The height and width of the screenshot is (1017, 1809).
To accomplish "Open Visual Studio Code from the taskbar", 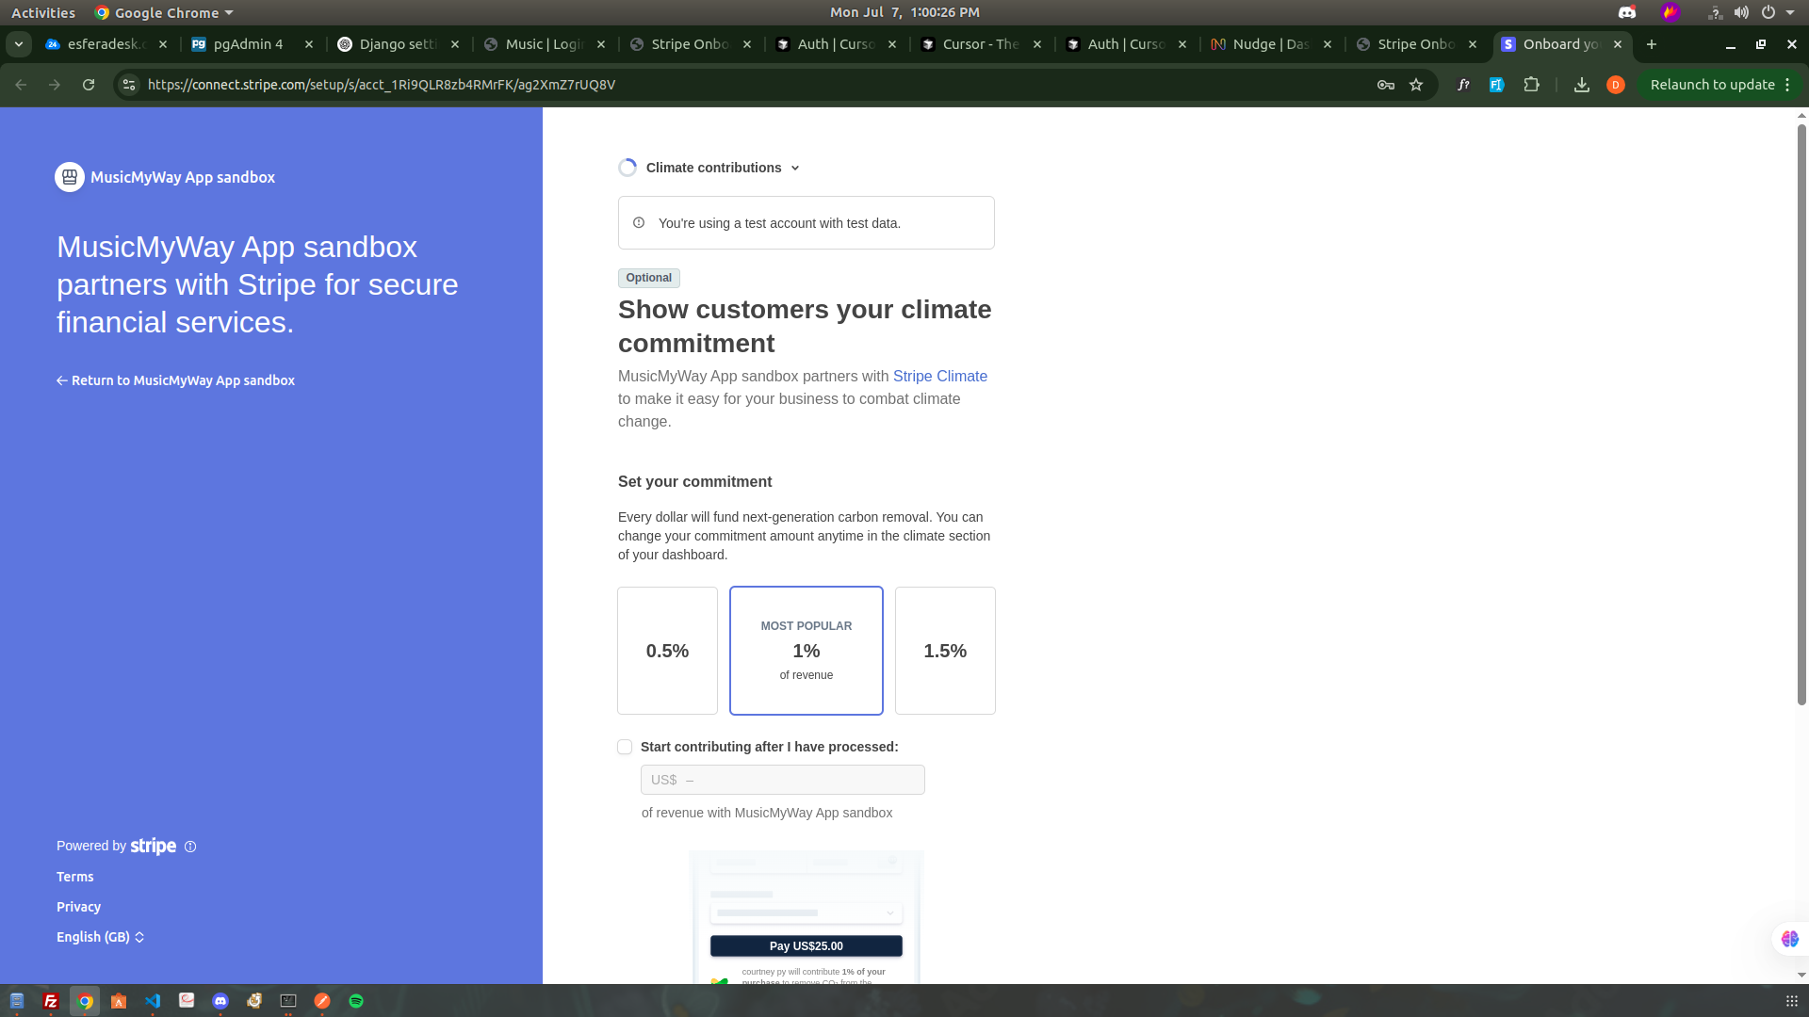I will pyautogui.click(x=153, y=1001).
